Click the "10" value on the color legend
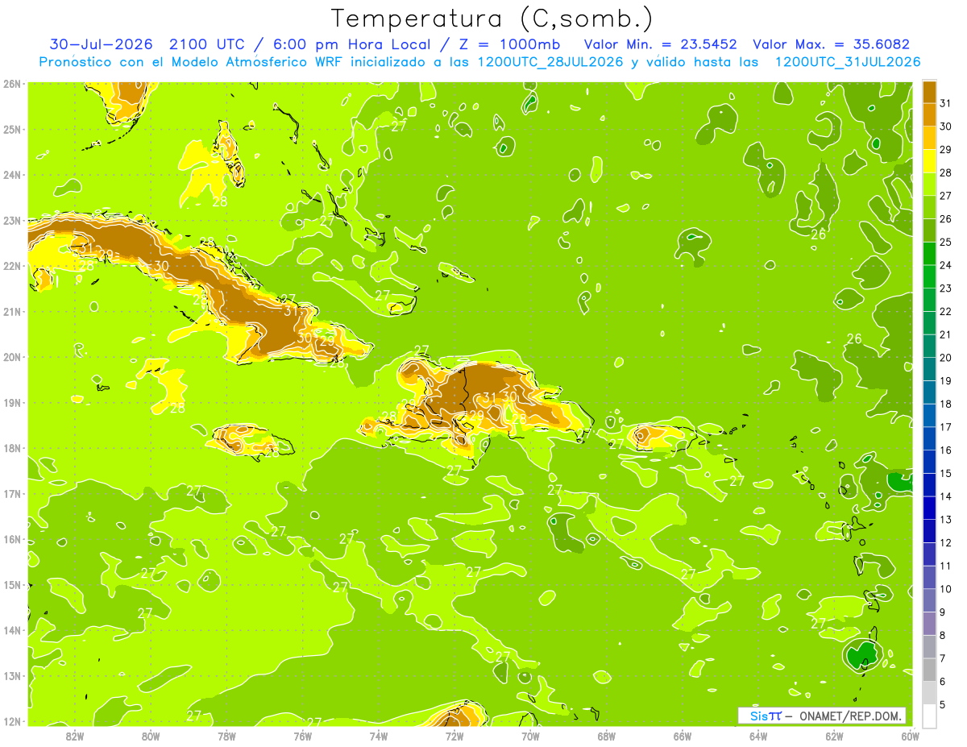The width and height of the screenshot is (967, 747). point(945,589)
